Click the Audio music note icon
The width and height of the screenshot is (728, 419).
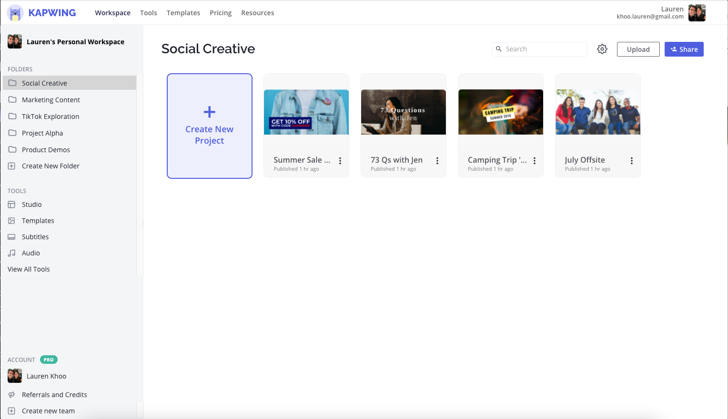pos(12,253)
